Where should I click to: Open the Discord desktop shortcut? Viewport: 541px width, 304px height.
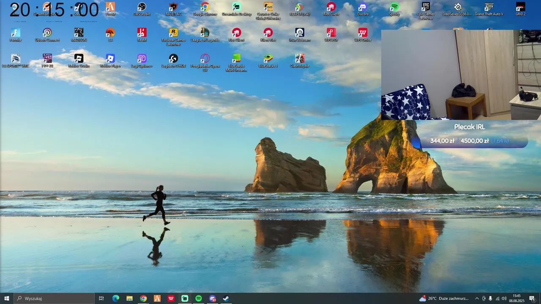click(x=363, y=9)
